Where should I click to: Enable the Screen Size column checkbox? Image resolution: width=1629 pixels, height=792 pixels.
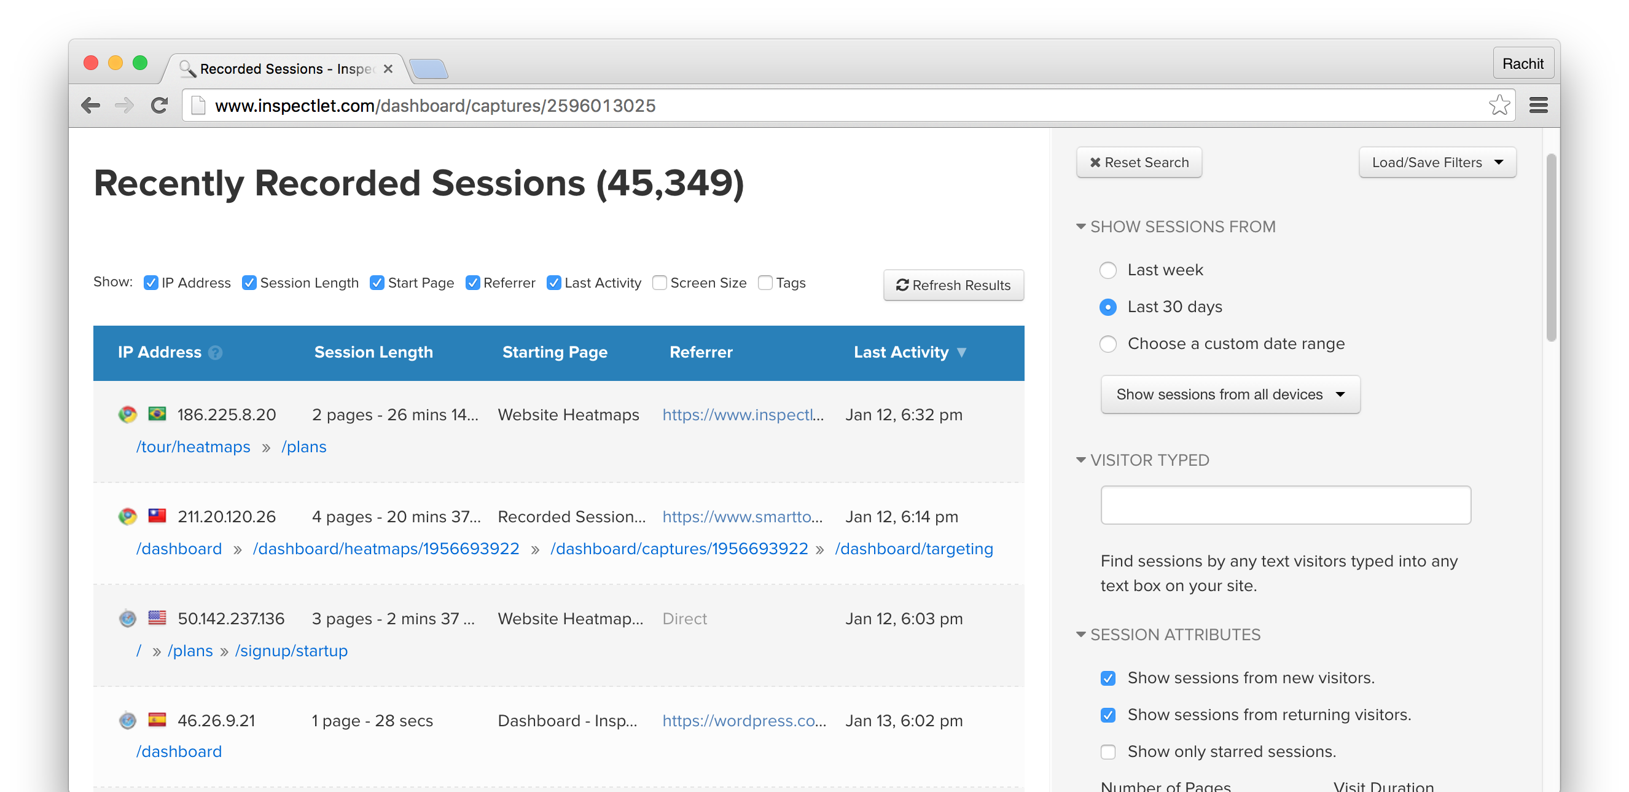click(660, 283)
